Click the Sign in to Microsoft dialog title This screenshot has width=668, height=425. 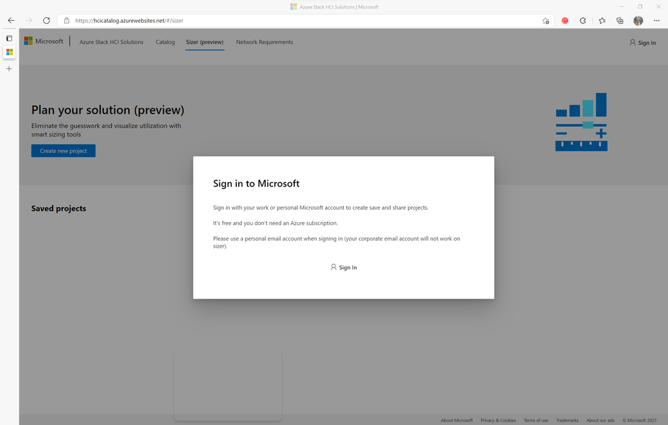point(256,184)
